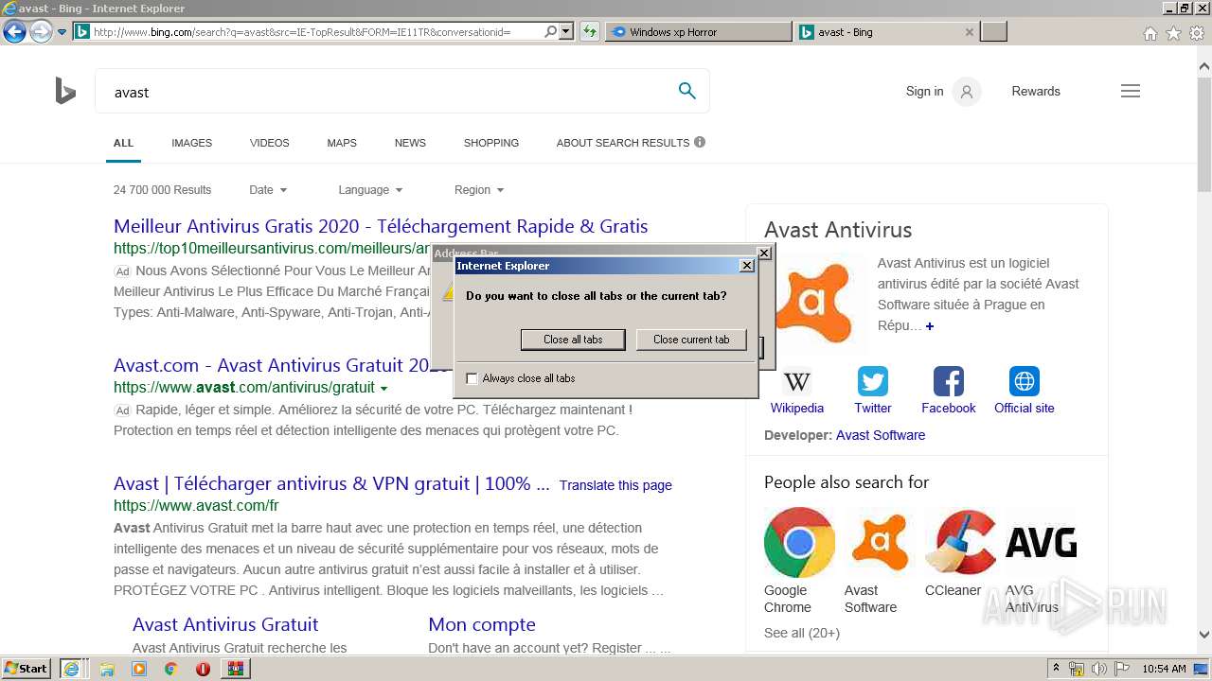The width and height of the screenshot is (1212, 681).
Task: Close the Address Bar dialog behind
Action: 764,253
